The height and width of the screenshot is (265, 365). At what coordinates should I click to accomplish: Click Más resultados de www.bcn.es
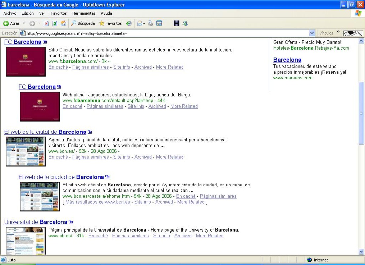pyautogui.click(x=98, y=202)
